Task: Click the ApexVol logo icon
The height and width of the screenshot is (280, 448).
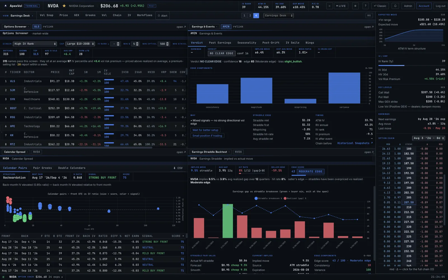Action: click(x=6, y=6)
